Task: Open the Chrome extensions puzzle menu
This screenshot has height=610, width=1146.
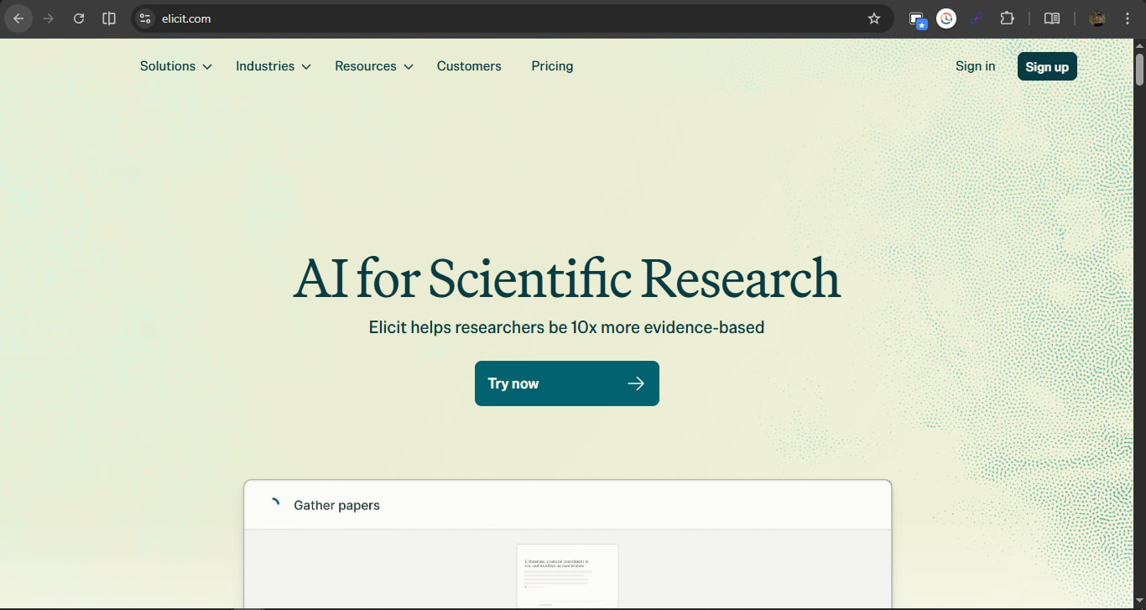Action: [x=1007, y=18]
